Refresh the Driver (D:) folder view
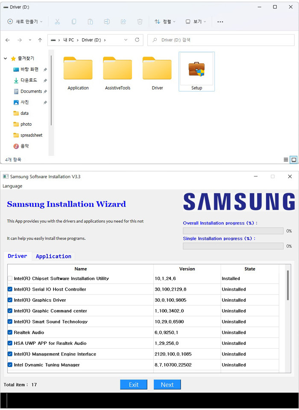The image size is (299, 410). [x=137, y=40]
